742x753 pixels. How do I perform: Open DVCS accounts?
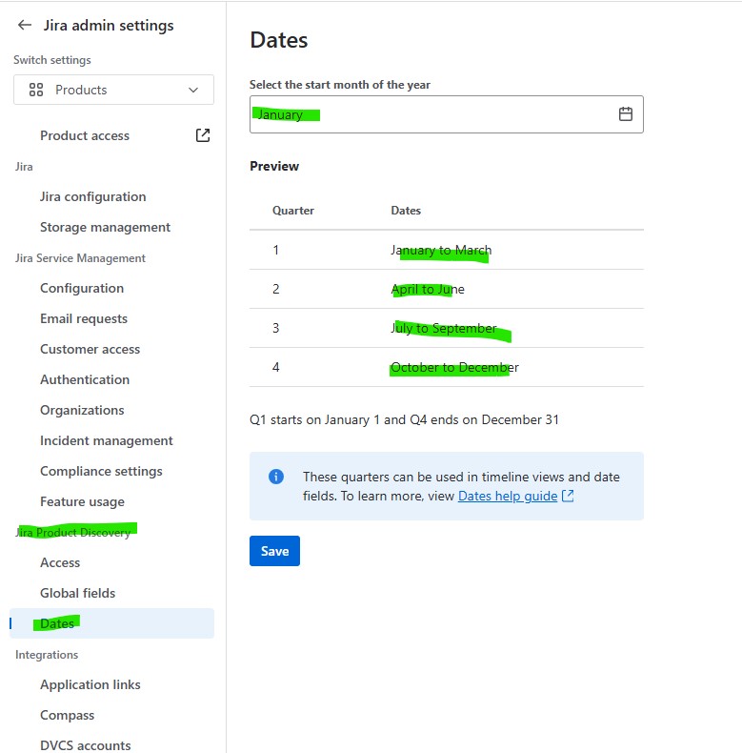pos(86,745)
